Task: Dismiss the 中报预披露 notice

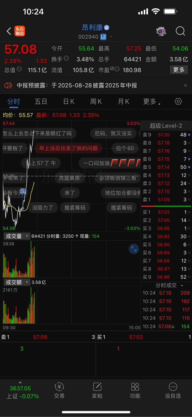Action: click(185, 85)
